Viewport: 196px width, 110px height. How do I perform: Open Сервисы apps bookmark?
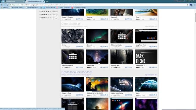pyautogui.click(x=5, y=8)
